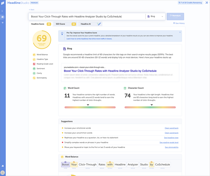Open the graduation cap learning icon
Image resolution: width=210 pixels, height=176 pixels.
pyautogui.click(x=3, y=23)
